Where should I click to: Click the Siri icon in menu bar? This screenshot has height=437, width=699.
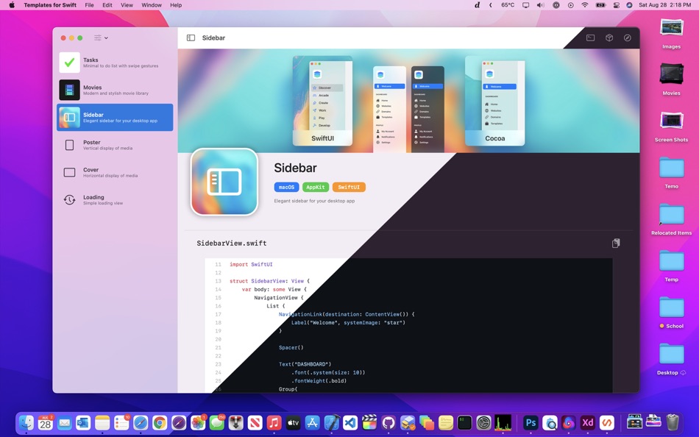[629, 5]
